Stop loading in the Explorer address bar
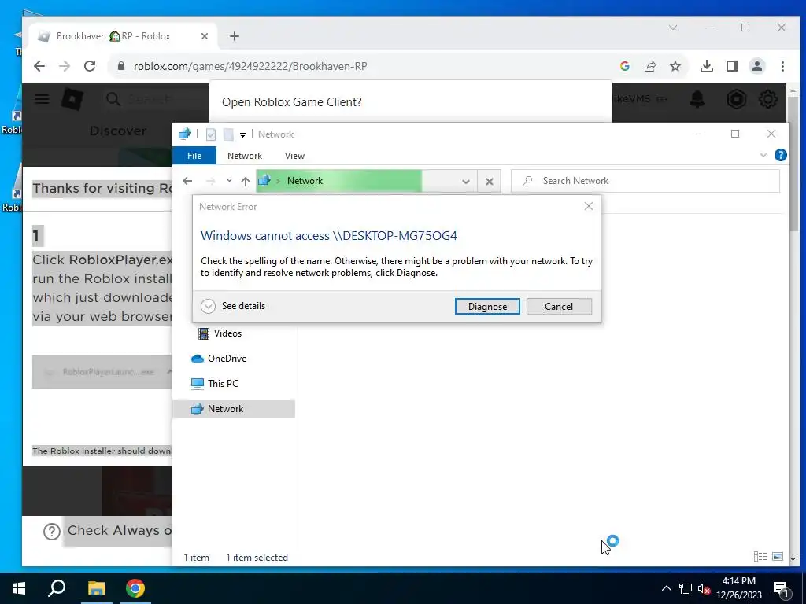This screenshot has width=806, height=604. pyautogui.click(x=490, y=182)
